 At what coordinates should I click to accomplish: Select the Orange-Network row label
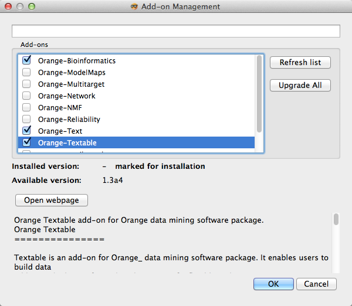pos(67,96)
